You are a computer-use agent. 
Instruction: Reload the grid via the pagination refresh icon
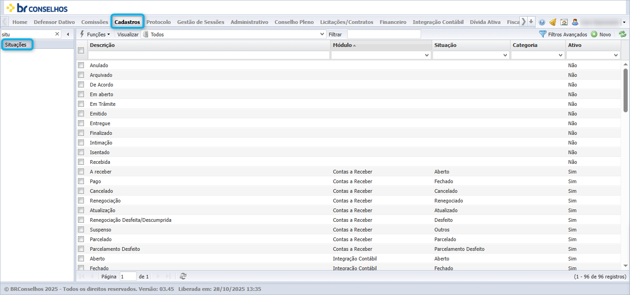[183, 276]
